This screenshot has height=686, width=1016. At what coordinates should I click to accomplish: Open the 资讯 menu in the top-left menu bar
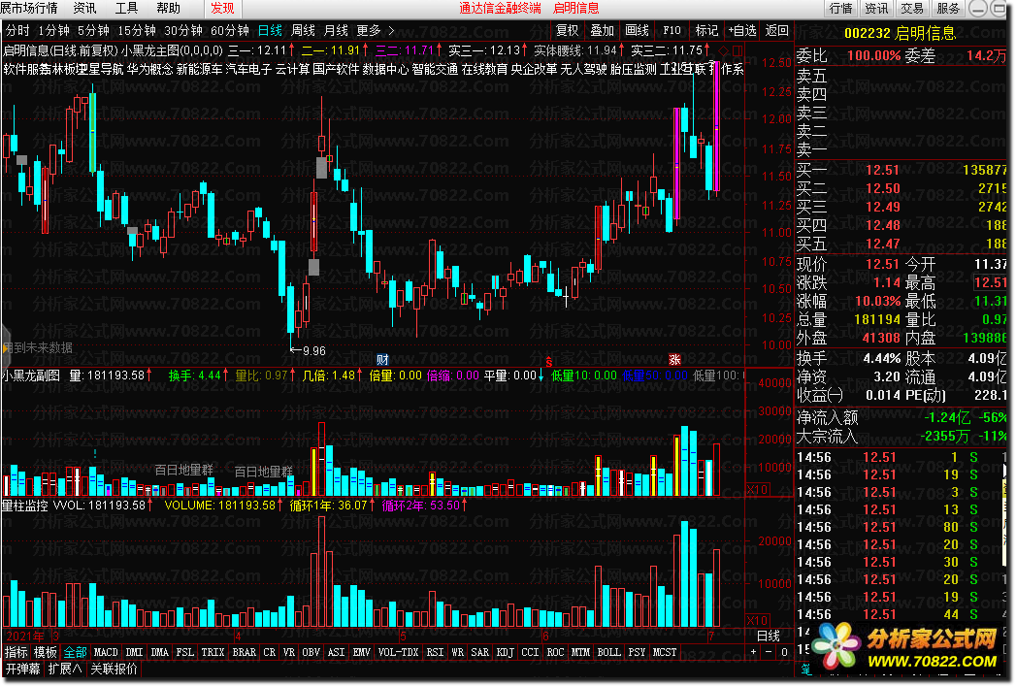coord(84,9)
